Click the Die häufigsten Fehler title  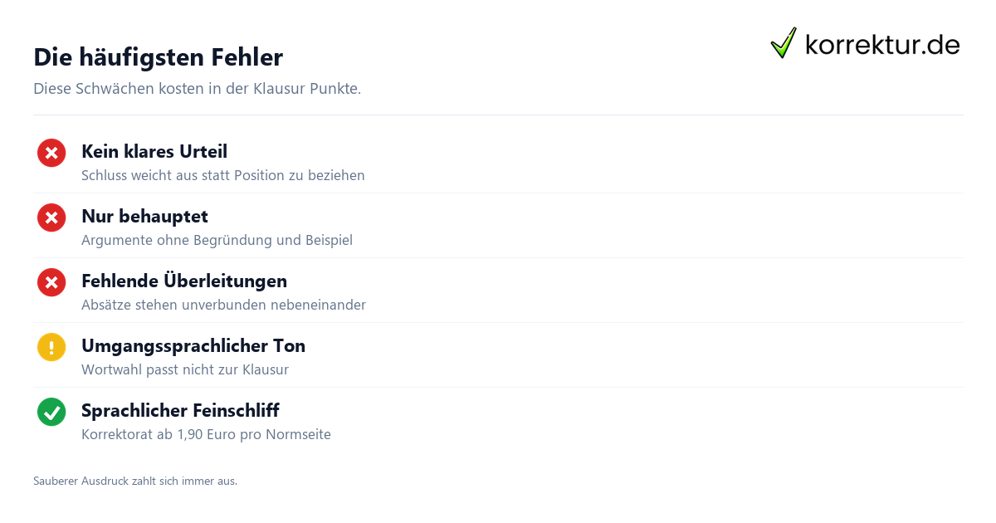click(158, 57)
